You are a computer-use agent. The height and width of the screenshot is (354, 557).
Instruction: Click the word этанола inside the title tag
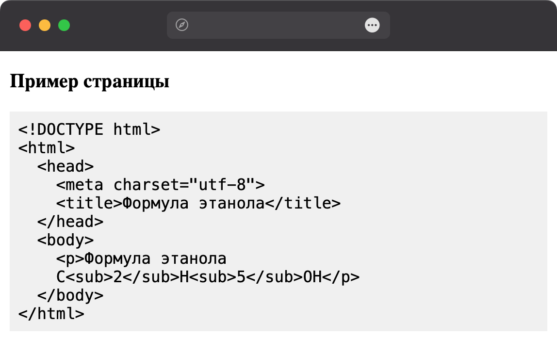[x=231, y=204]
